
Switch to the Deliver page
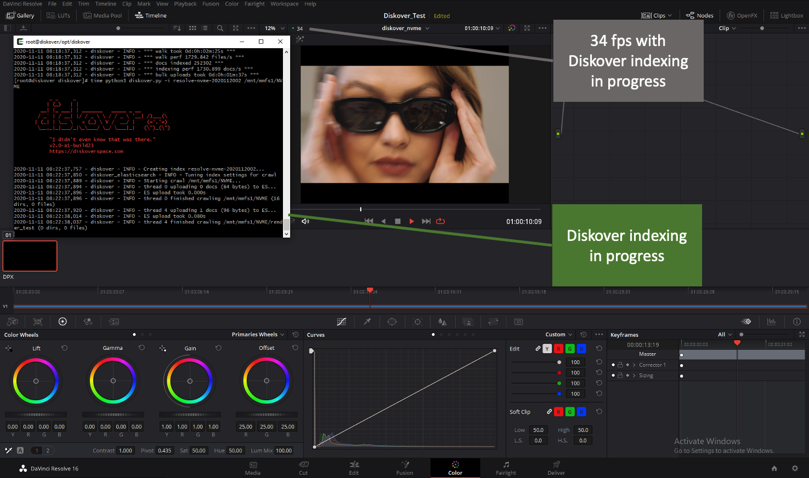556,468
